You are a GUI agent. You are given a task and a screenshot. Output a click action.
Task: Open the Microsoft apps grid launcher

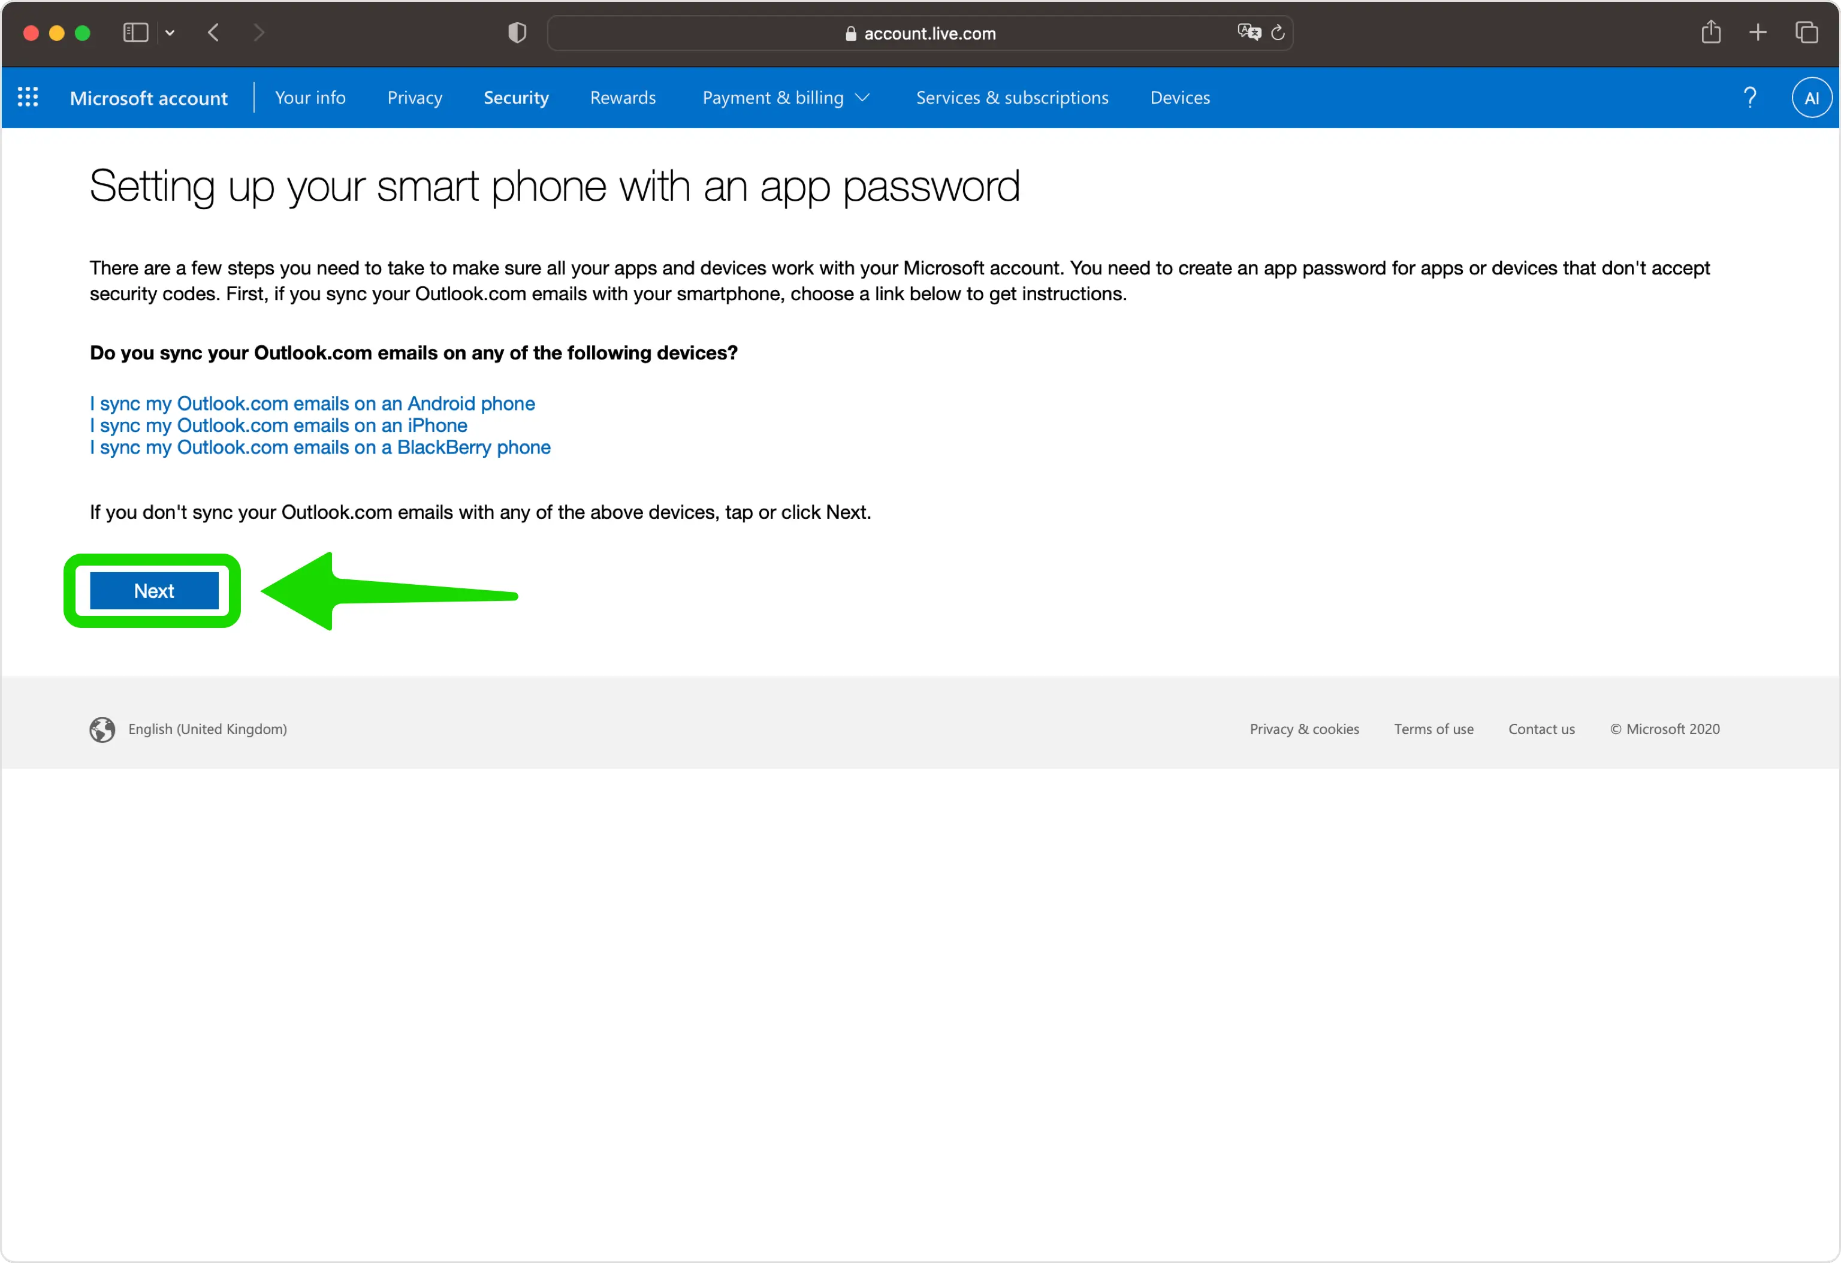click(x=28, y=98)
